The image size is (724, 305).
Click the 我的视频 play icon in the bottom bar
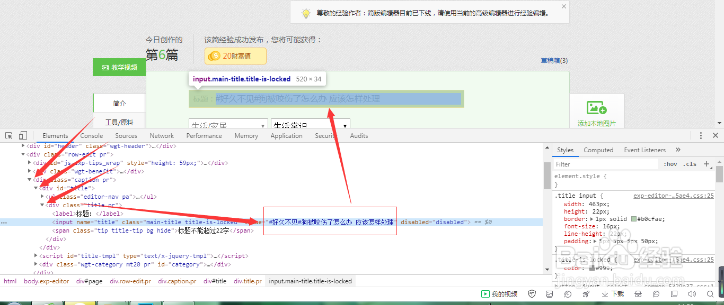[x=484, y=294]
